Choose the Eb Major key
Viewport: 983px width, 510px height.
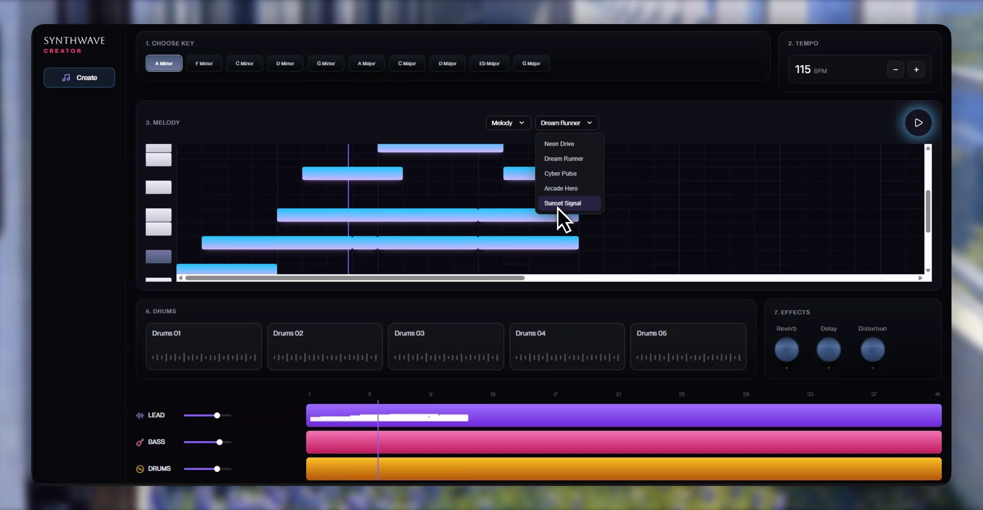tap(489, 63)
